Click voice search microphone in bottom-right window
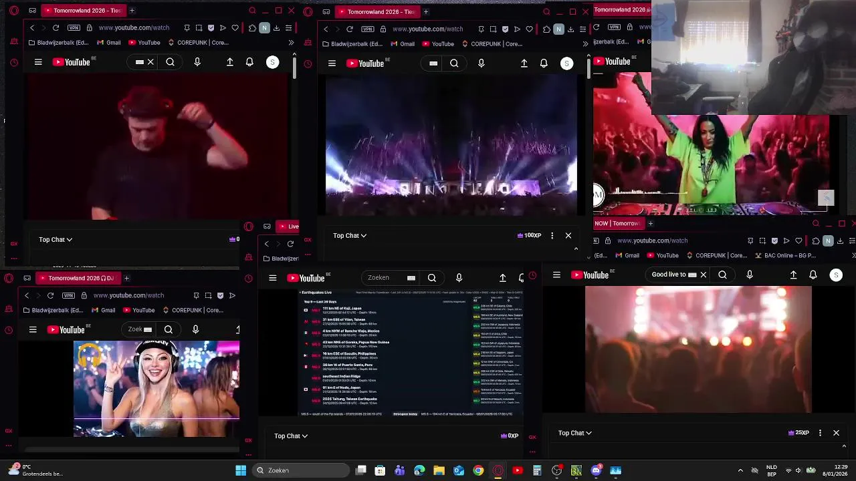This screenshot has height=481, width=856. (750, 275)
